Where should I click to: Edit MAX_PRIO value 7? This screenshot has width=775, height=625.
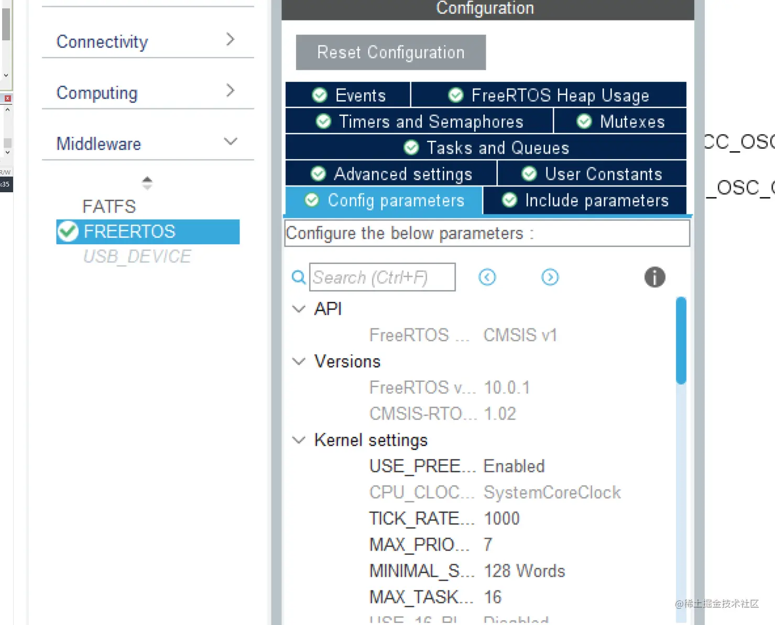coord(488,545)
